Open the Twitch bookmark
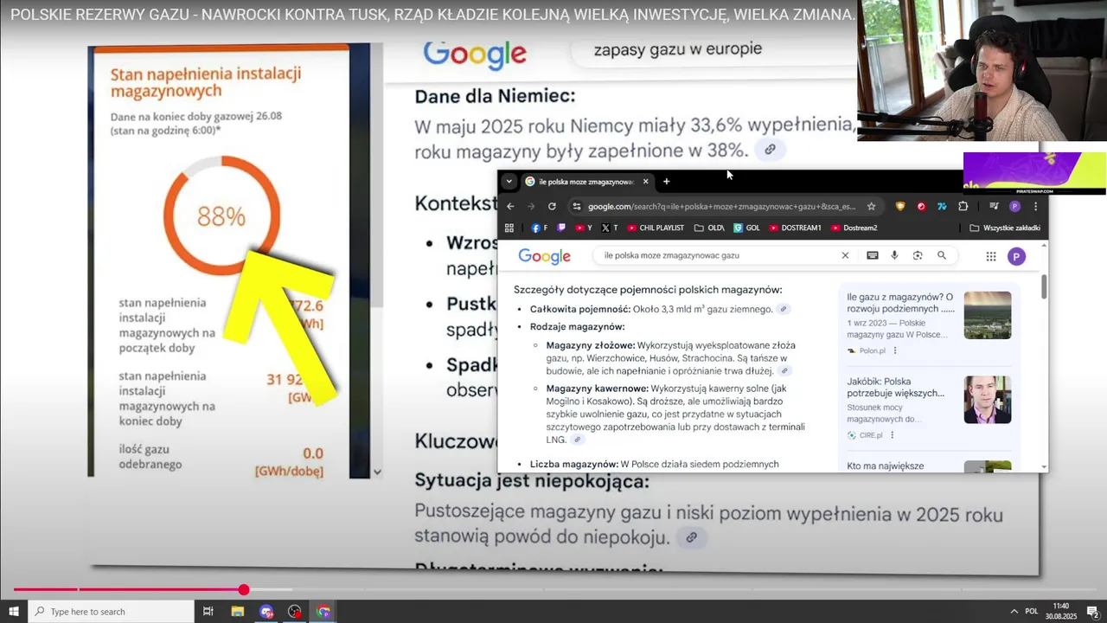This screenshot has width=1107, height=623. (561, 228)
